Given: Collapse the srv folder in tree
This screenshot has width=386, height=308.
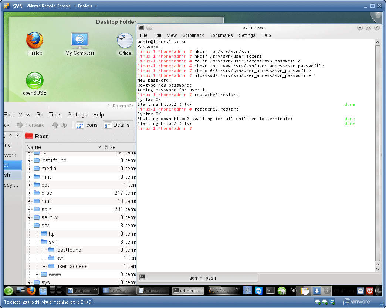Looking at the screenshot, I should pyautogui.click(x=29, y=226).
